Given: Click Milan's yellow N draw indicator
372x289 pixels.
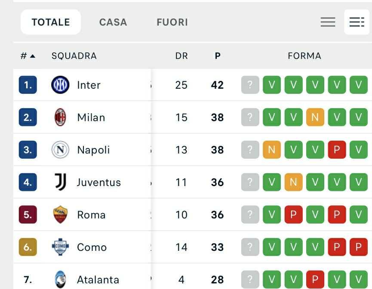Looking at the screenshot, I should pos(315,117).
